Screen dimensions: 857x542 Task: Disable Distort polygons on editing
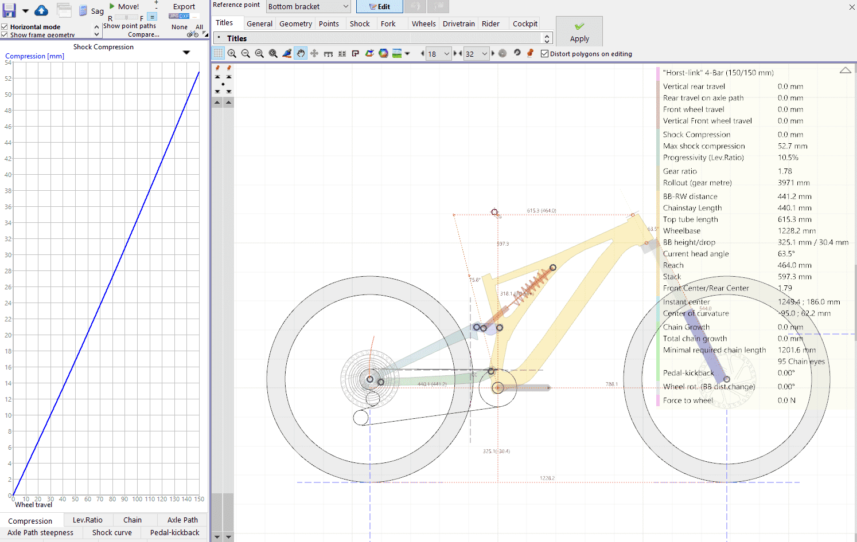coord(544,54)
